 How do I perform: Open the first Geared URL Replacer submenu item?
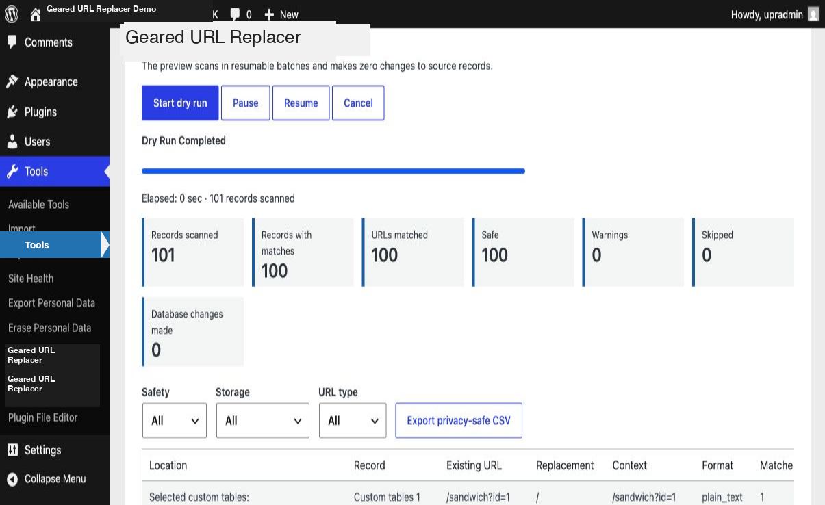31,355
